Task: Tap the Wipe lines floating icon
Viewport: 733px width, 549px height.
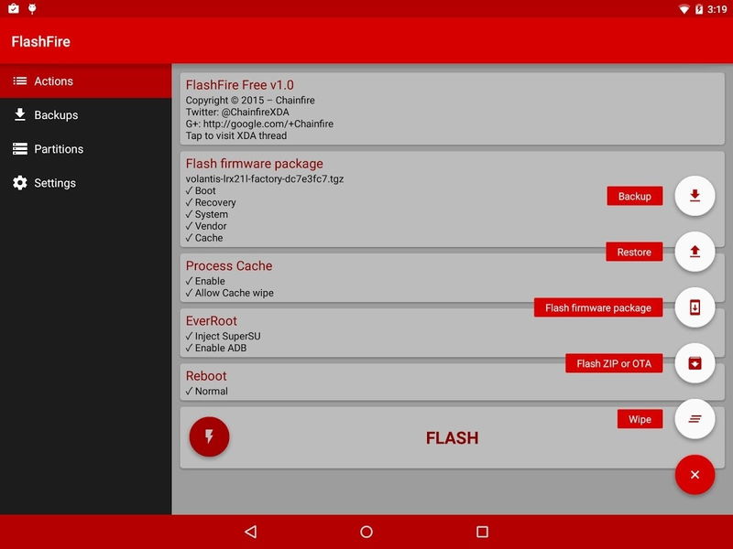Action: point(695,419)
